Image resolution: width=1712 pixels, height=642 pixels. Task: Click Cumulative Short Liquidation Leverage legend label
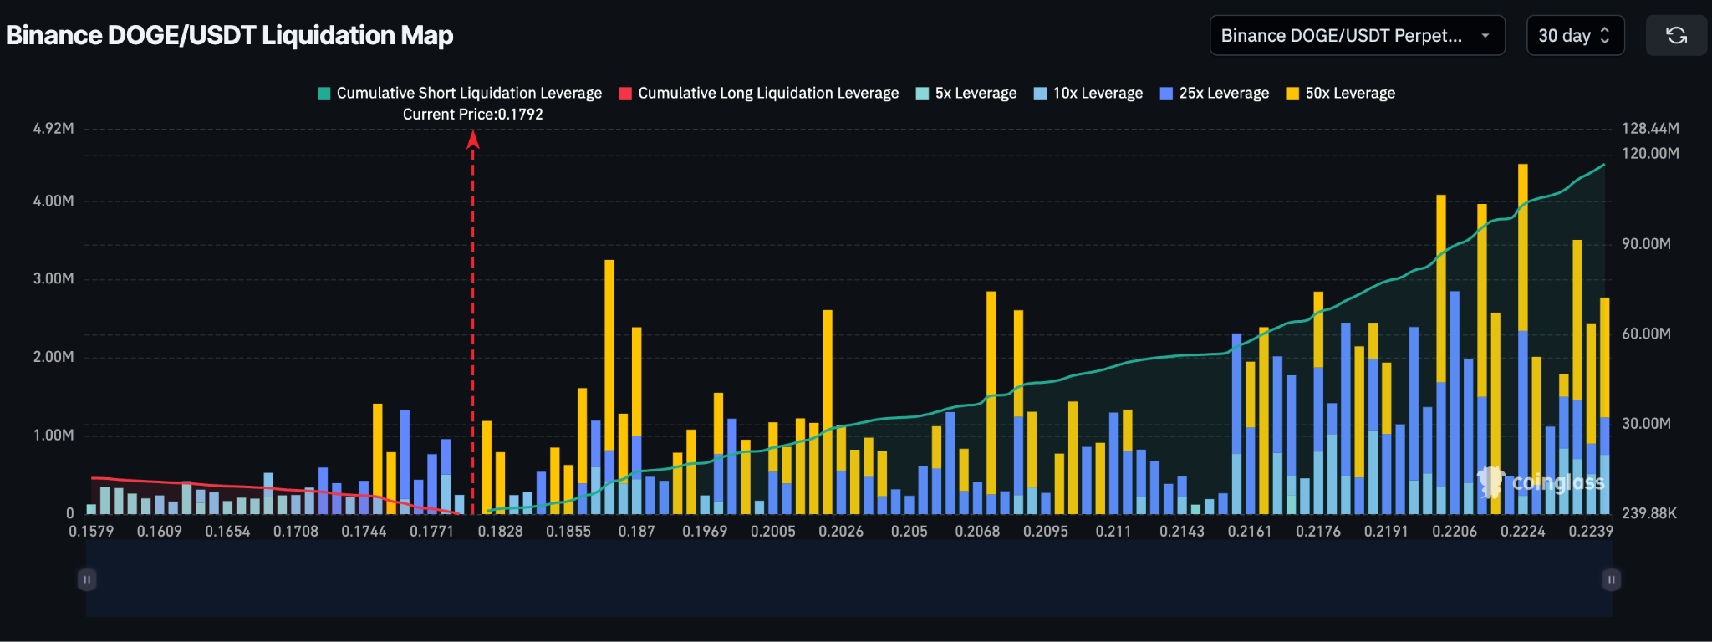click(469, 94)
